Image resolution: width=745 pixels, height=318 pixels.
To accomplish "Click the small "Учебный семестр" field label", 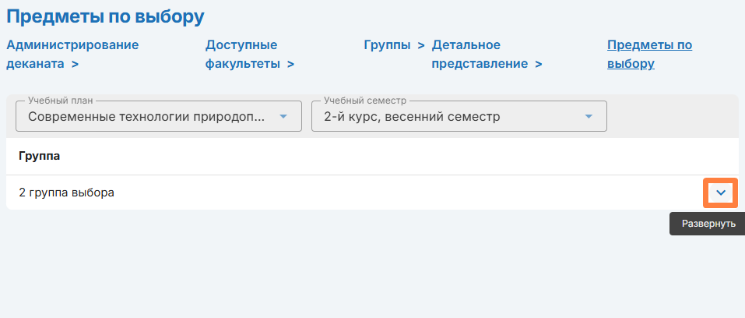I will click(364, 101).
